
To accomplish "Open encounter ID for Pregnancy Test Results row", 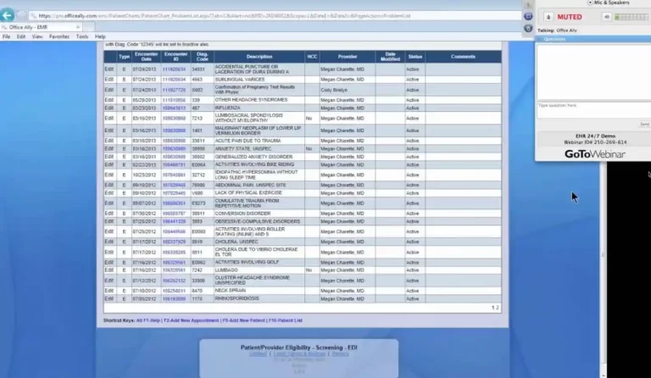I will coord(174,90).
